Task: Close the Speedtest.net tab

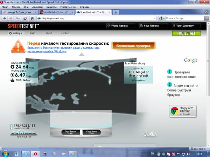Action: 109,12
